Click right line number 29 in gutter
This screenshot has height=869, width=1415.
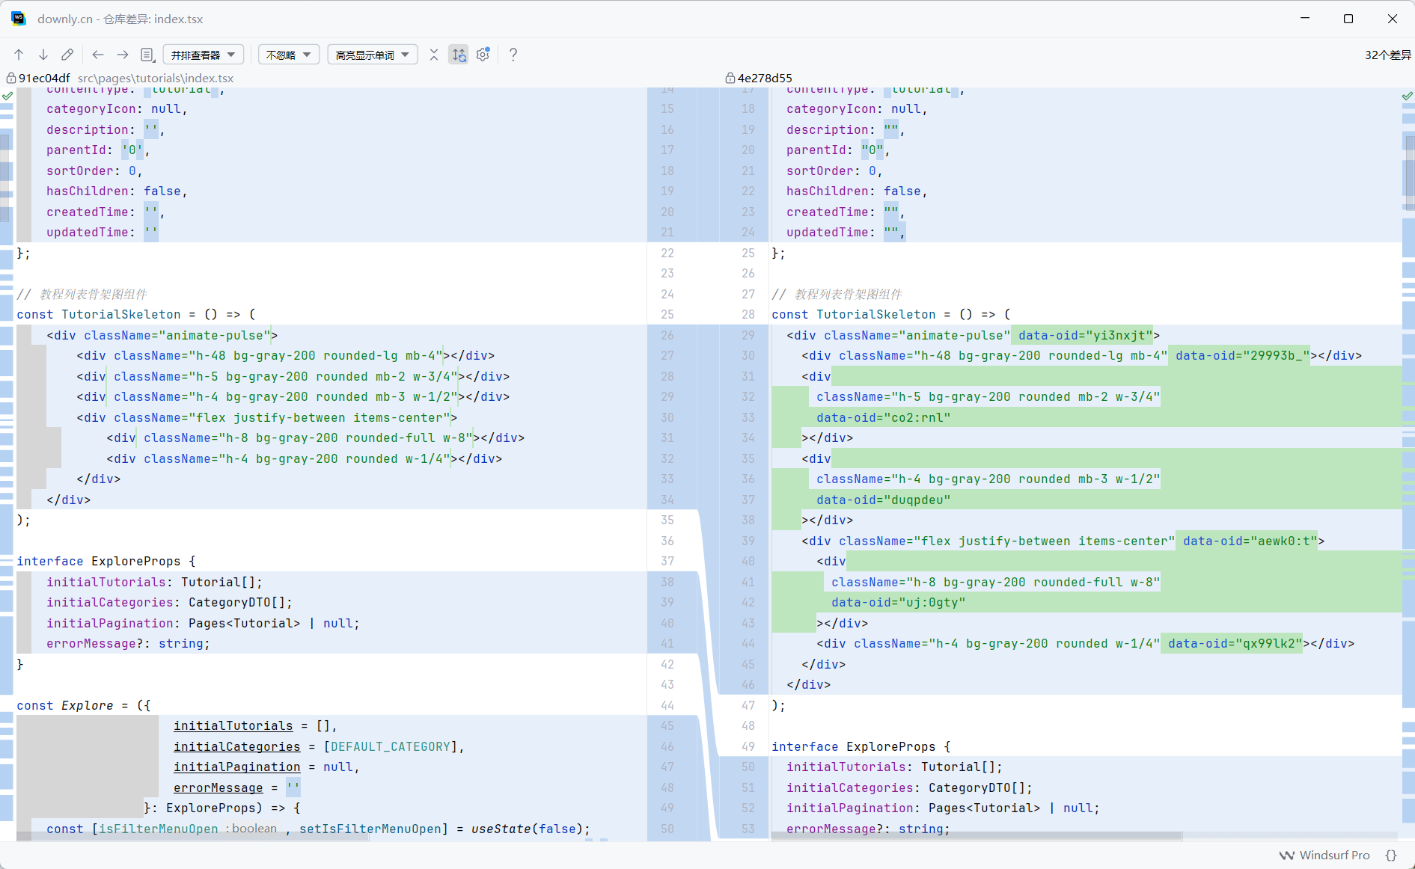click(x=748, y=335)
